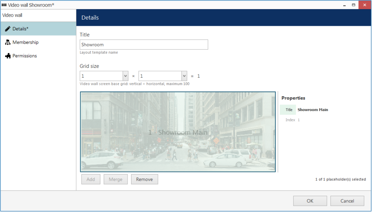Click the pencil icon beside Details
372x212 pixels.
pyautogui.click(x=8, y=29)
